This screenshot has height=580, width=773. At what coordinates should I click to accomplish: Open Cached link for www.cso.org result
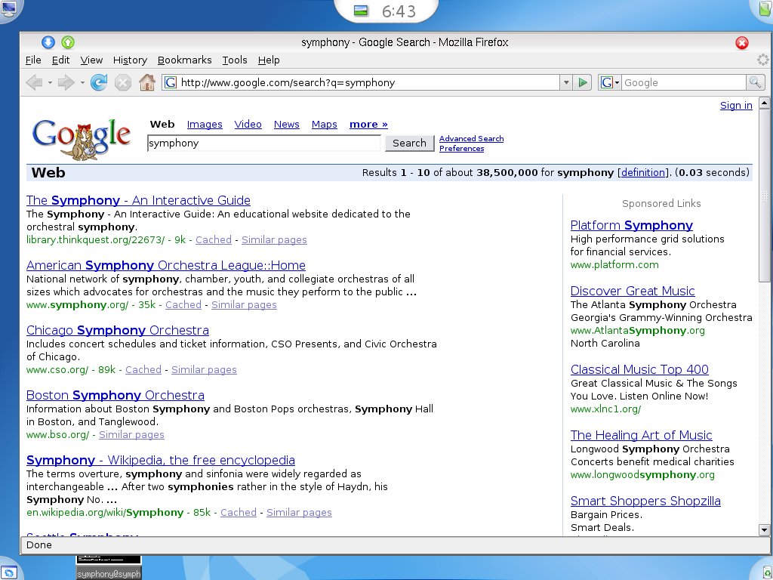143,369
